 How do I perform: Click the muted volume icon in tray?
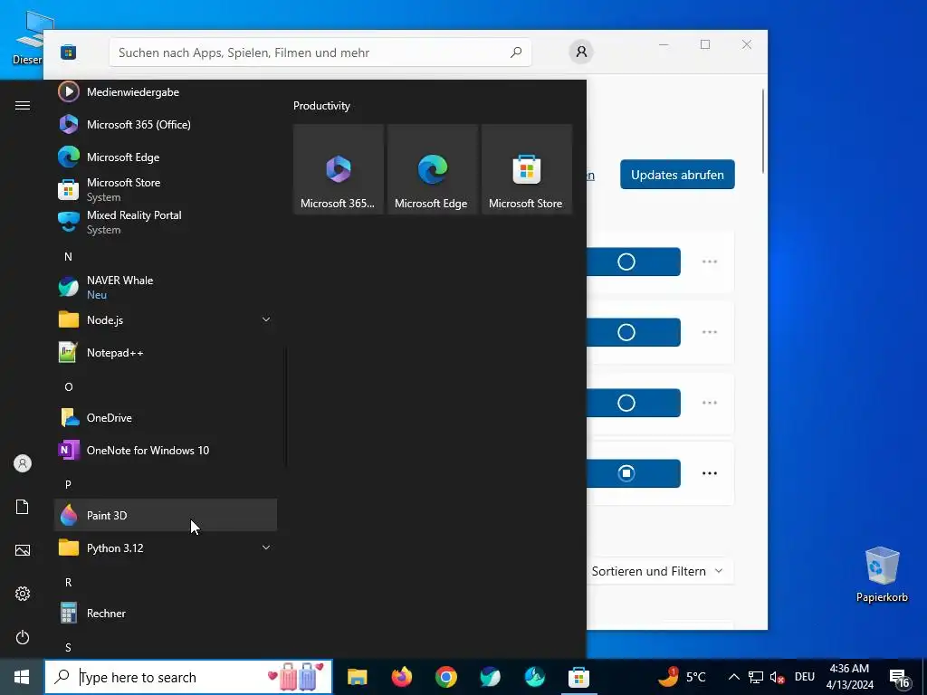coord(777,677)
